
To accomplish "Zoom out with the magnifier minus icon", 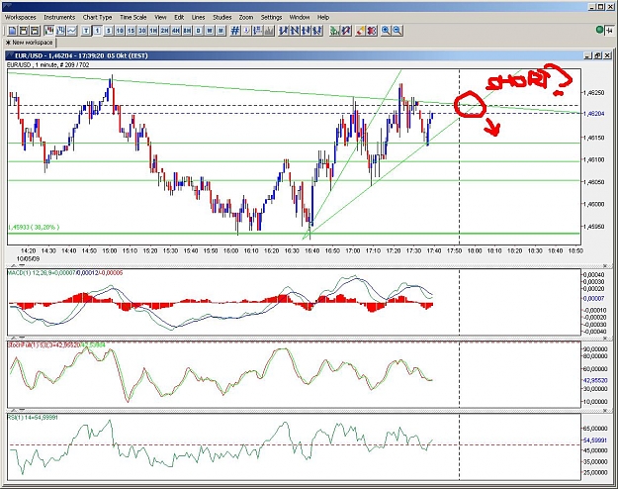I will [397, 31].
